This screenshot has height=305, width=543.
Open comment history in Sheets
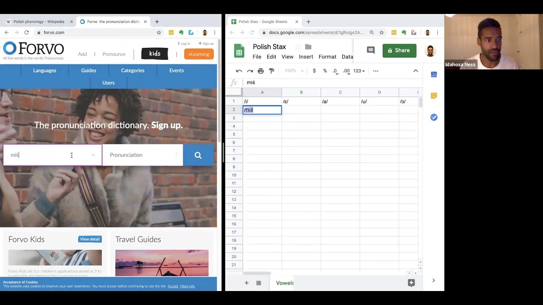371,50
